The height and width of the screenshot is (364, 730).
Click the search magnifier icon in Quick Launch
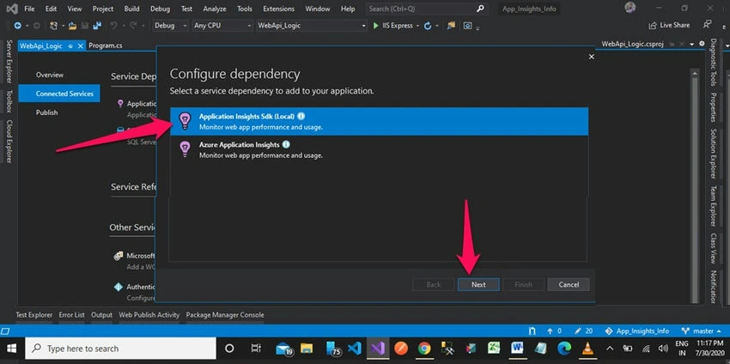pyautogui.click(x=480, y=9)
